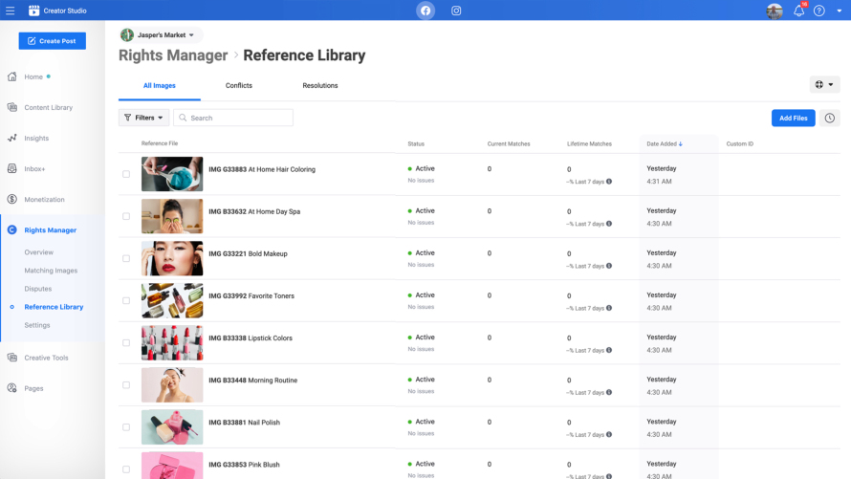Switch to the Conflicts tab
This screenshot has height=479, width=851.
[x=239, y=85]
